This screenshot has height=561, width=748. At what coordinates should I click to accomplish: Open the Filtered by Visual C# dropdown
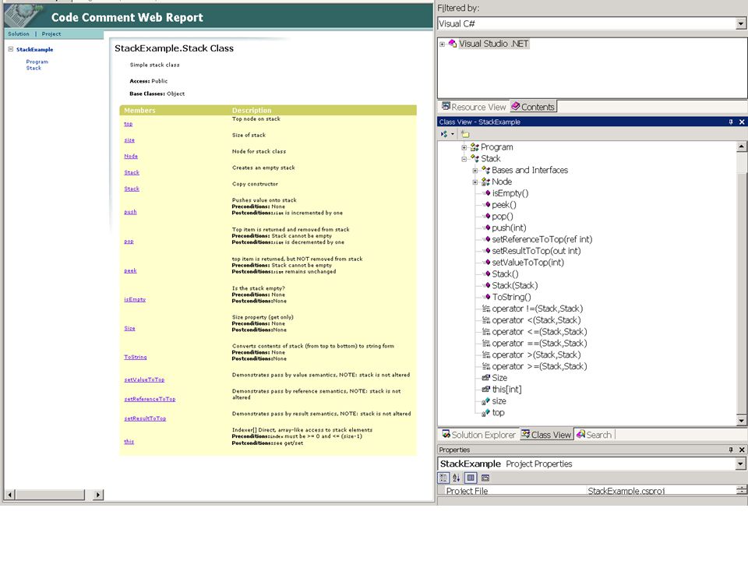click(741, 23)
